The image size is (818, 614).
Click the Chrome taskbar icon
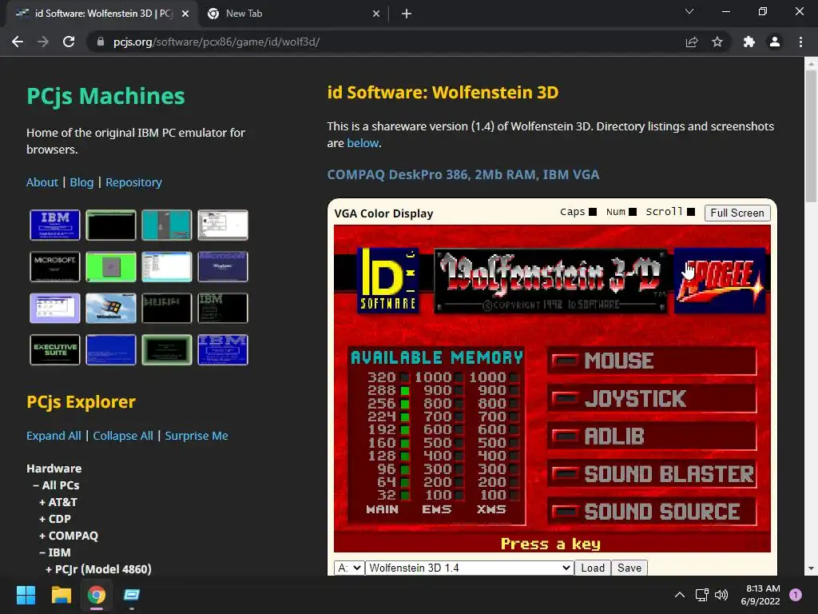[96, 595]
